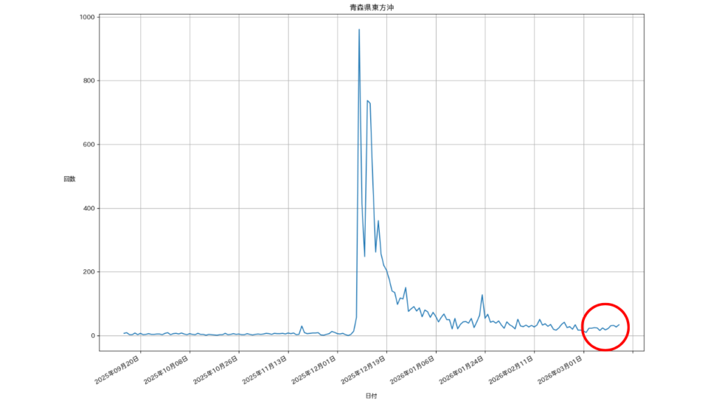Viewport: 719px width, 404px height.
Task: Click the highest peak of the blue line
Action: tap(359, 30)
